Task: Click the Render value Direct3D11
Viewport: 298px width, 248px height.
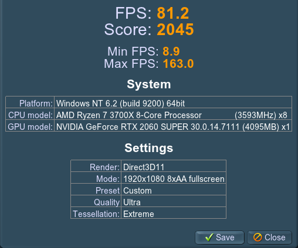Action: click(144, 167)
